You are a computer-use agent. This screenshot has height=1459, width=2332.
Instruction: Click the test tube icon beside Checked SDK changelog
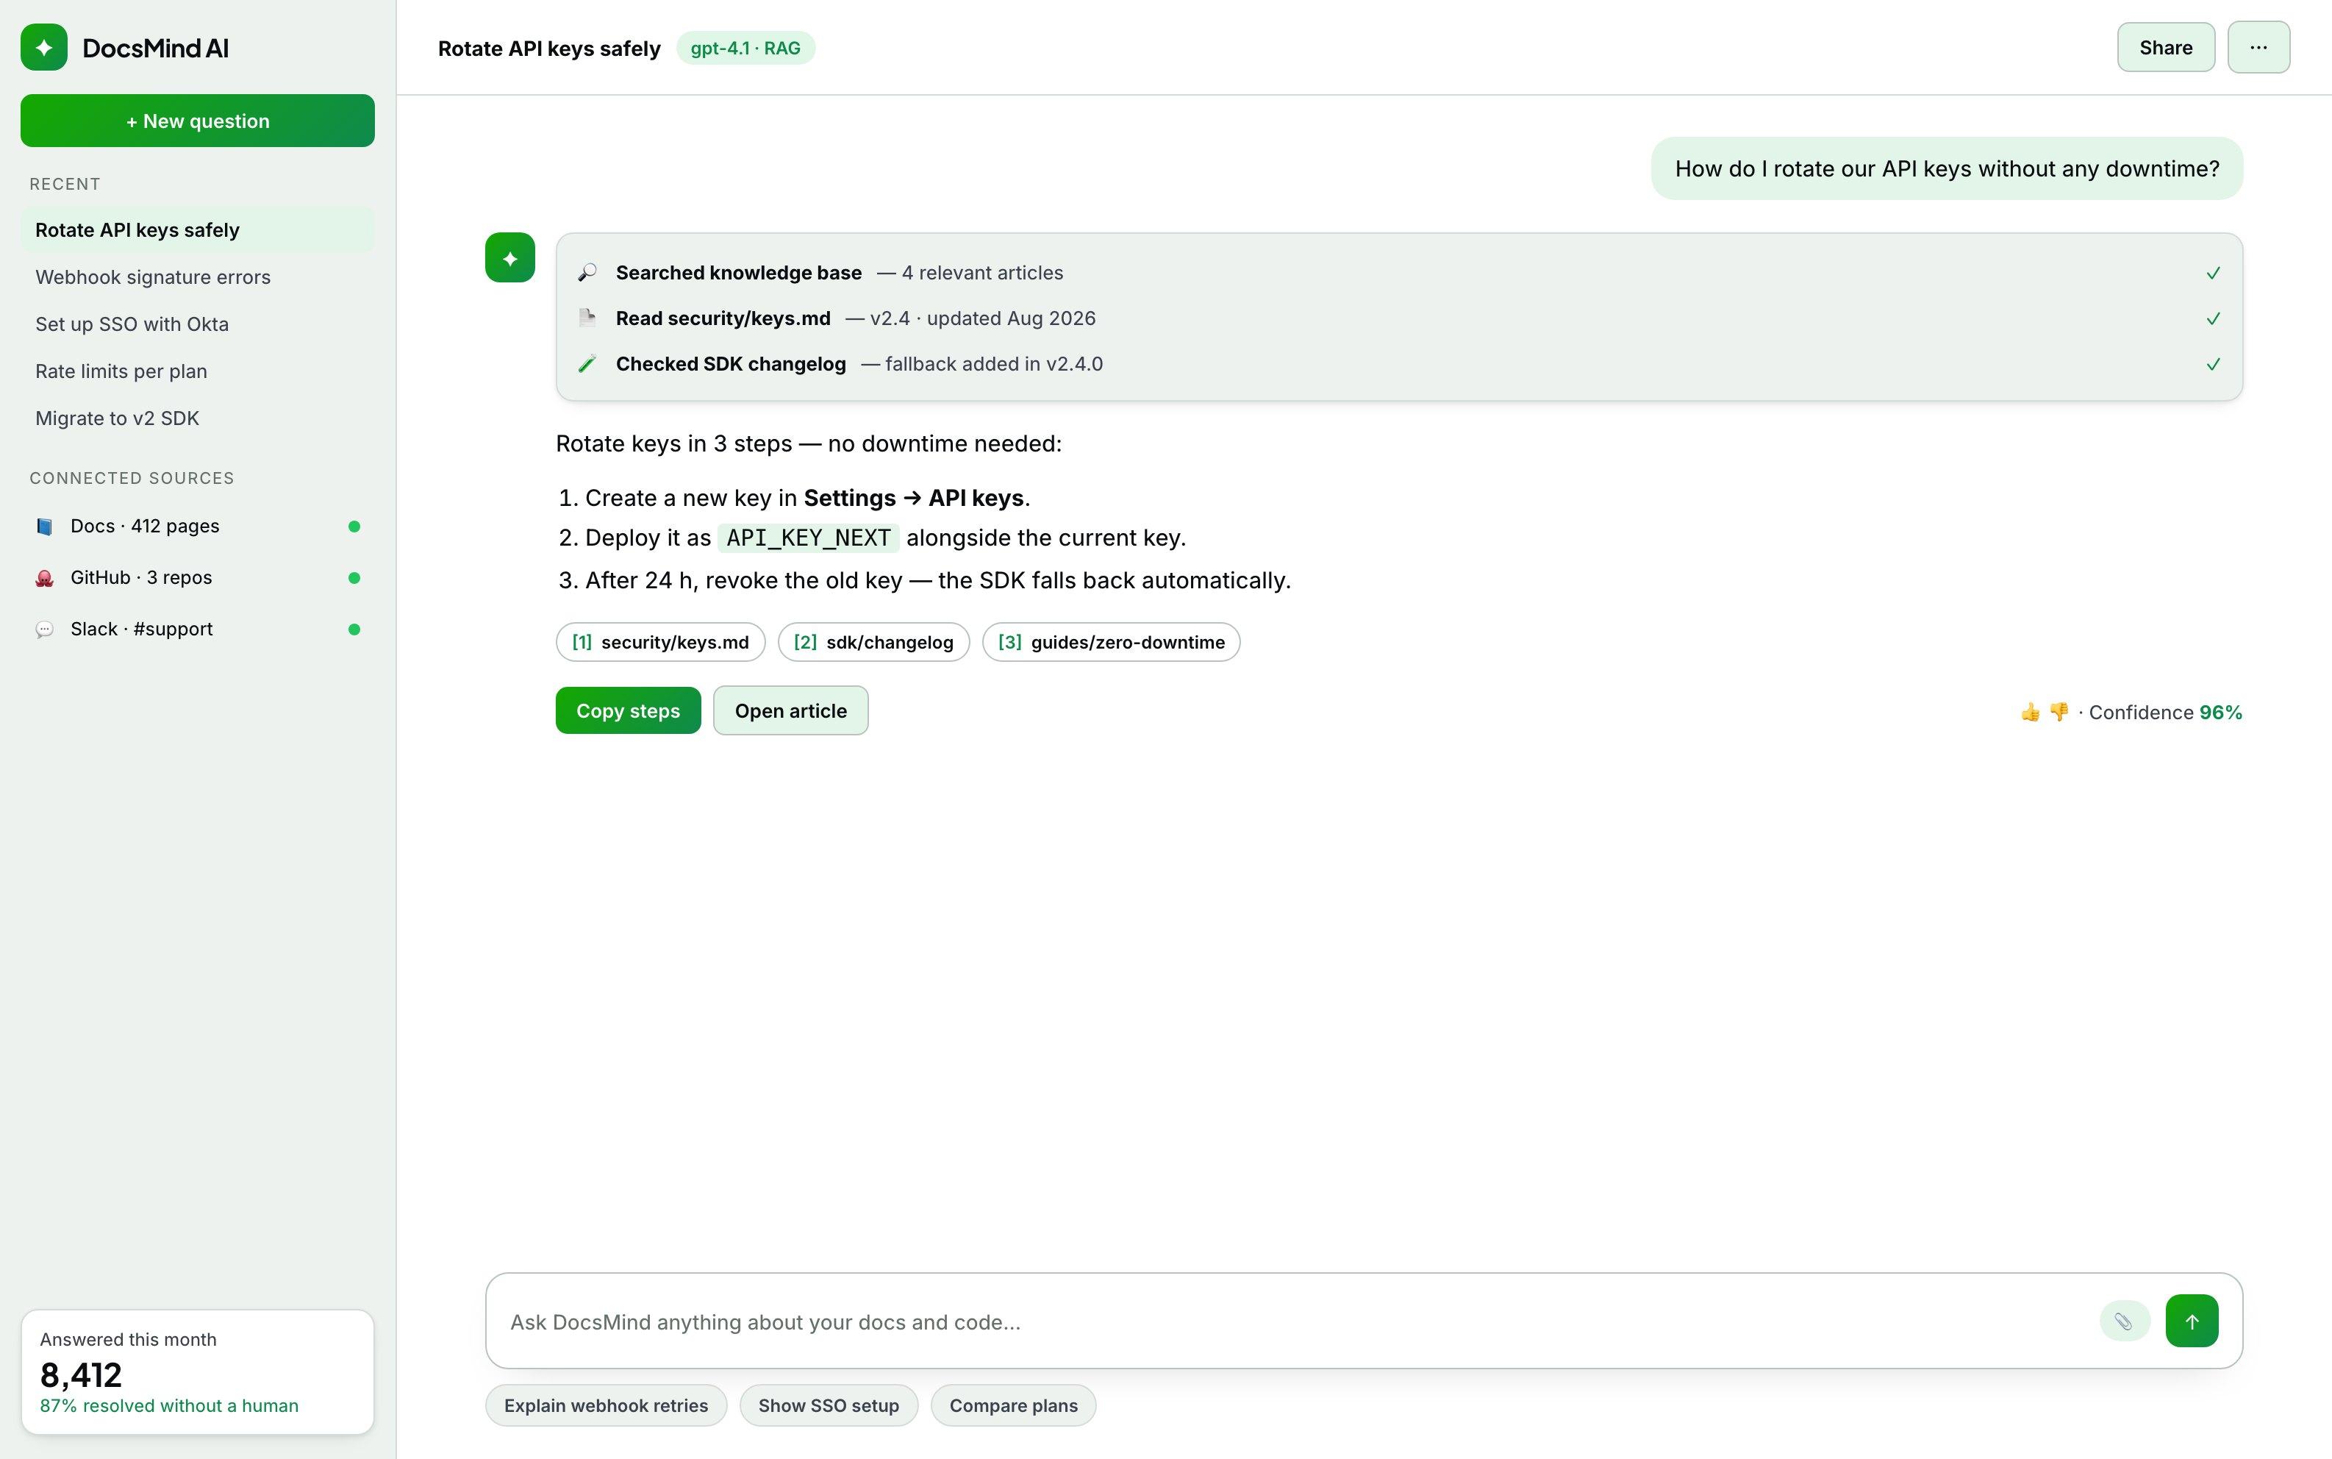pos(587,364)
